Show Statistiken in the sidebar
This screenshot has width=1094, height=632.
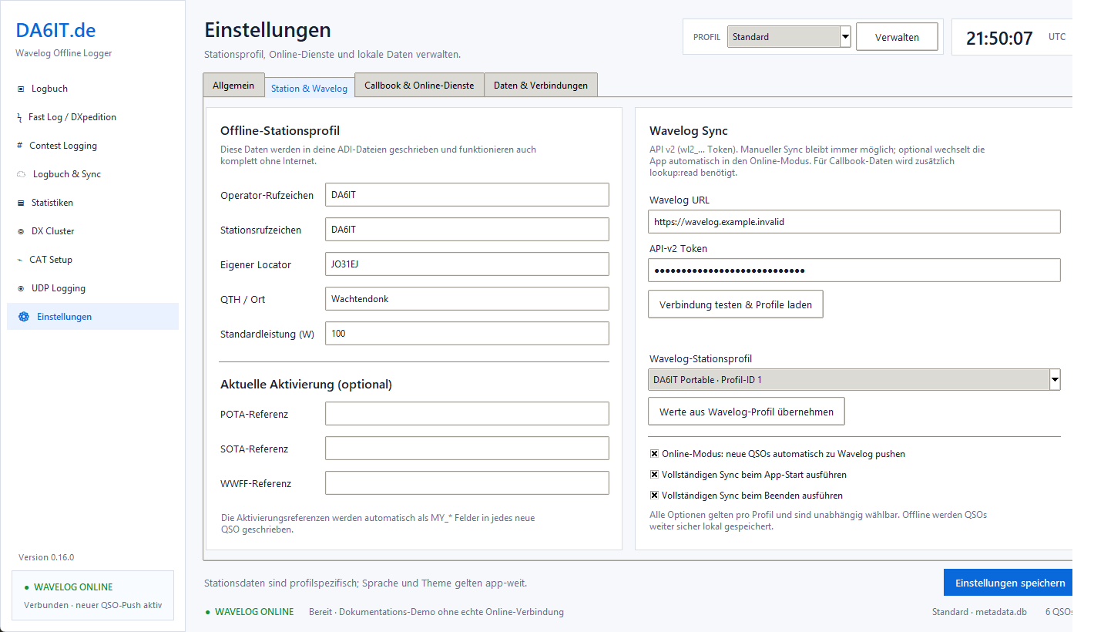[92, 203]
